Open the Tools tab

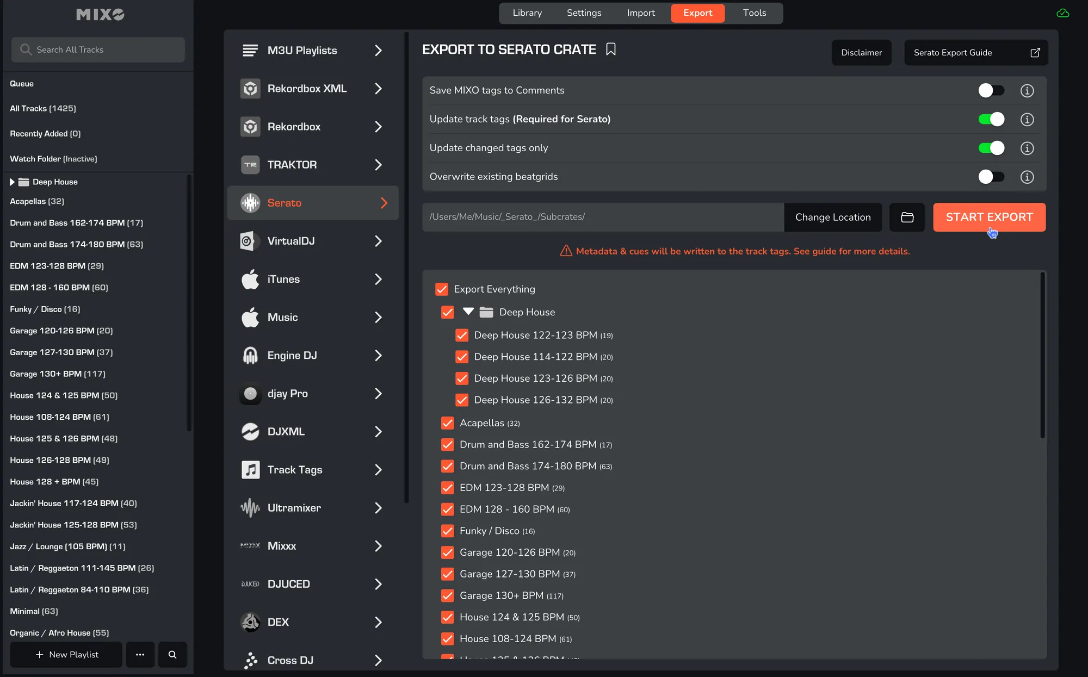[x=754, y=13]
